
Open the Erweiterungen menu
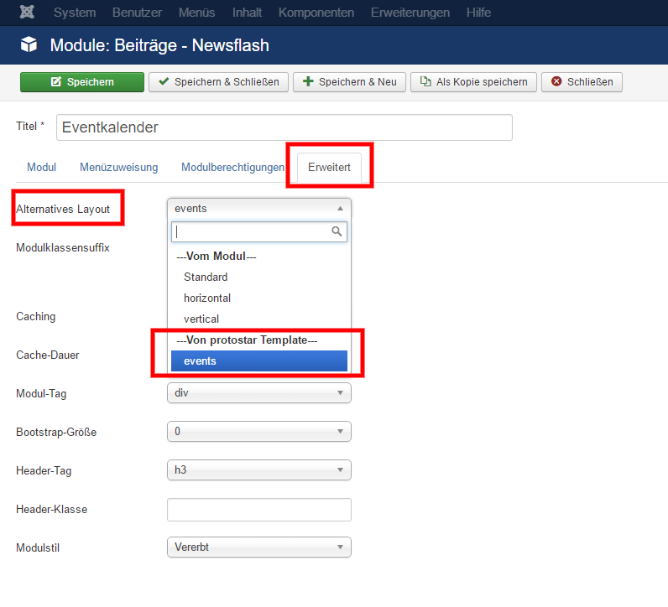[410, 13]
